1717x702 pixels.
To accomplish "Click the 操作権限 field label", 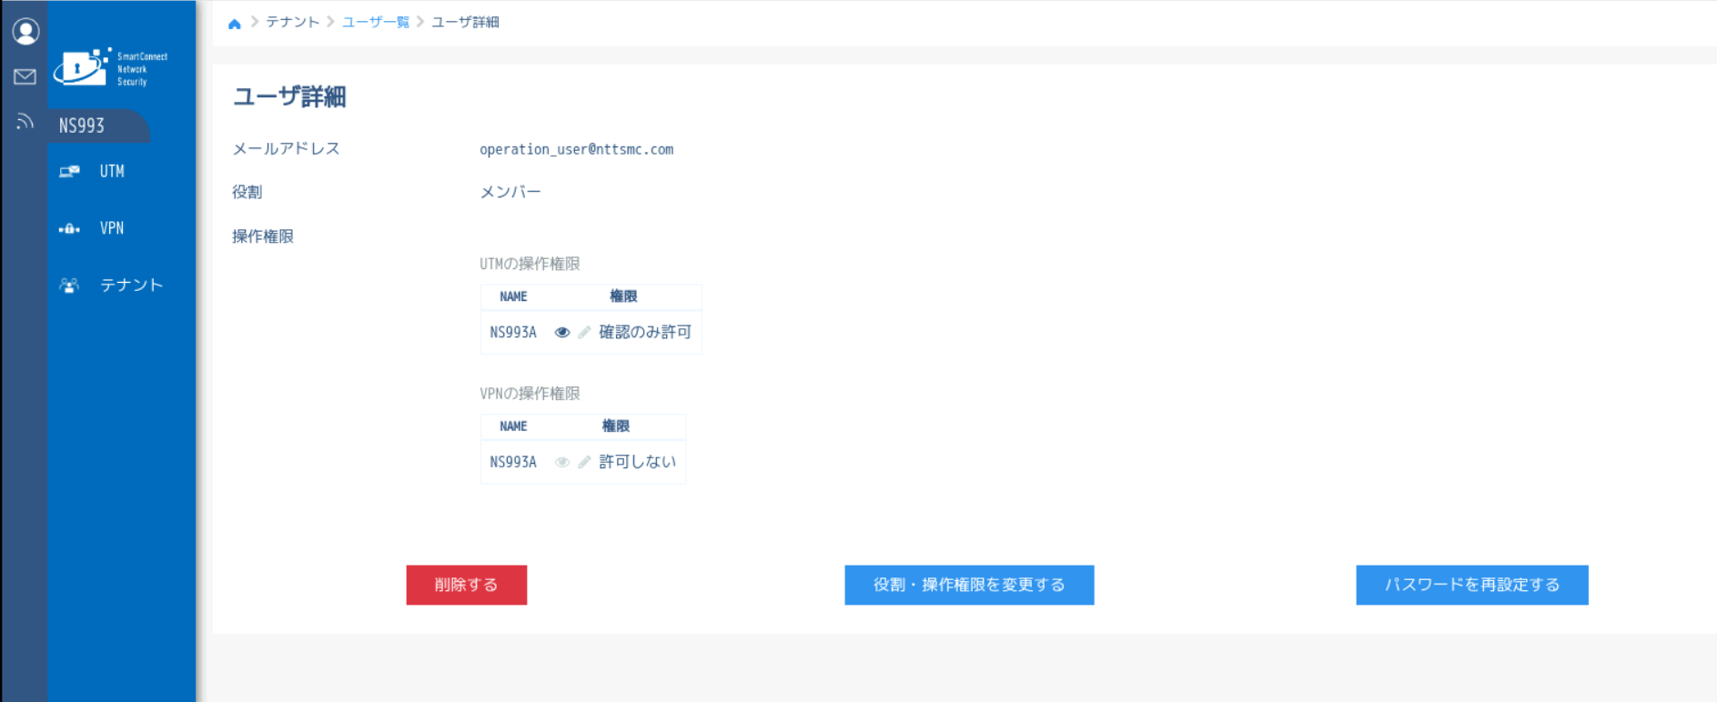I will pos(263,236).
